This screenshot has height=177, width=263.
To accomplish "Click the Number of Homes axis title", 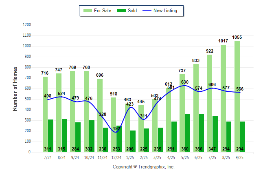I will coord(15,88).
